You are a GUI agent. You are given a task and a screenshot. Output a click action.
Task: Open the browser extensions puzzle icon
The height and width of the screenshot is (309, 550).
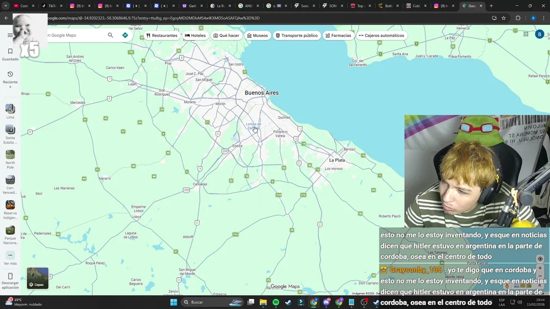click(518, 18)
